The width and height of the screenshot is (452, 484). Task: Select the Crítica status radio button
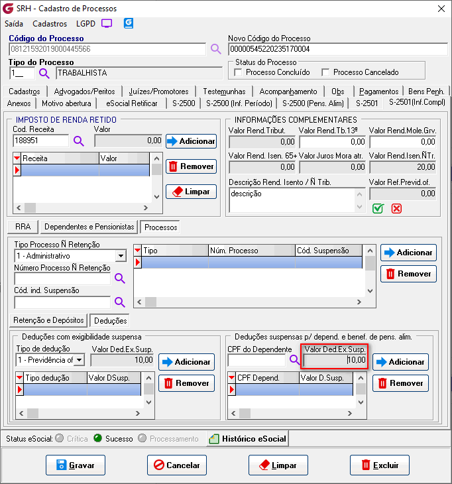click(x=60, y=438)
